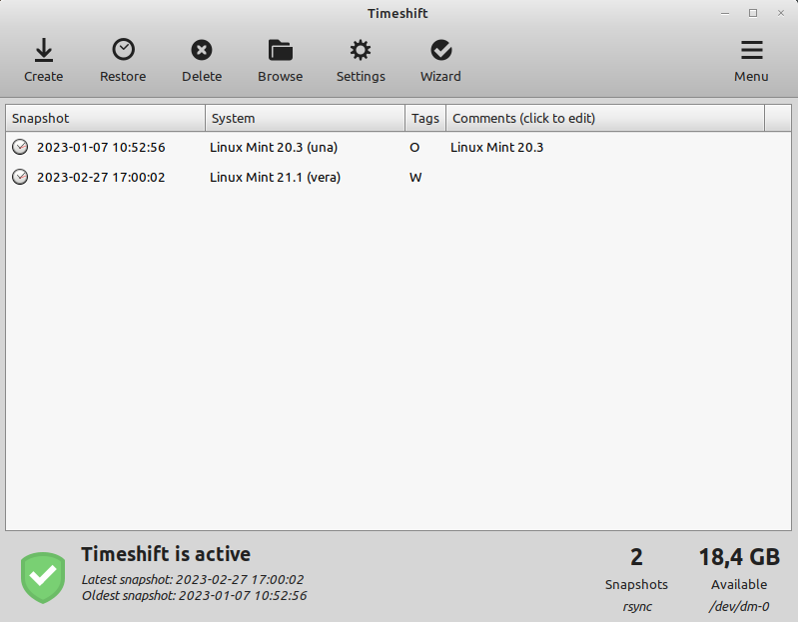Image resolution: width=798 pixels, height=622 pixels.
Task: Browse snapshot files with the Browse icon
Action: pyautogui.click(x=281, y=61)
